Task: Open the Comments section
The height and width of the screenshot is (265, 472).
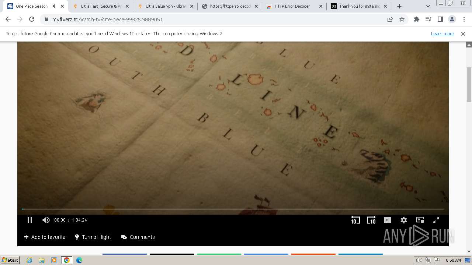Action: pyautogui.click(x=138, y=237)
